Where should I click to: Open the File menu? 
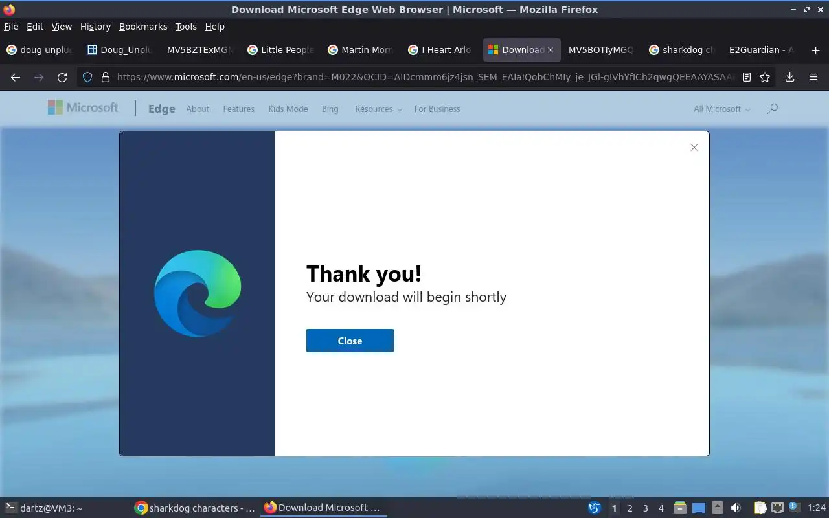(11, 27)
